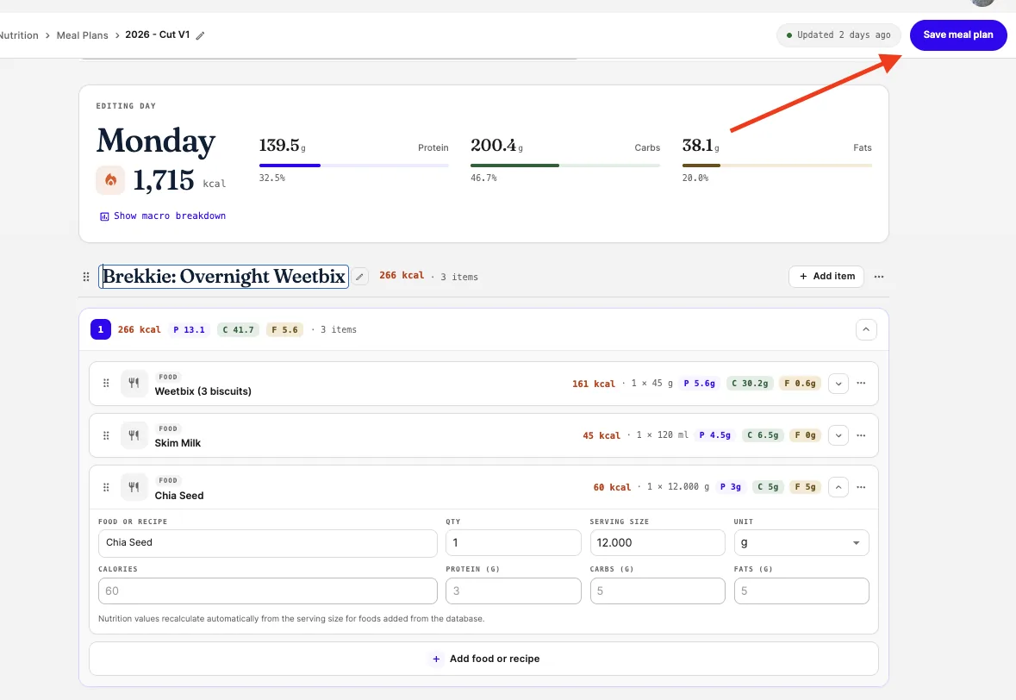Open the Chia Seed row ellipsis menu
Image resolution: width=1016 pixels, height=700 pixels.
861,487
